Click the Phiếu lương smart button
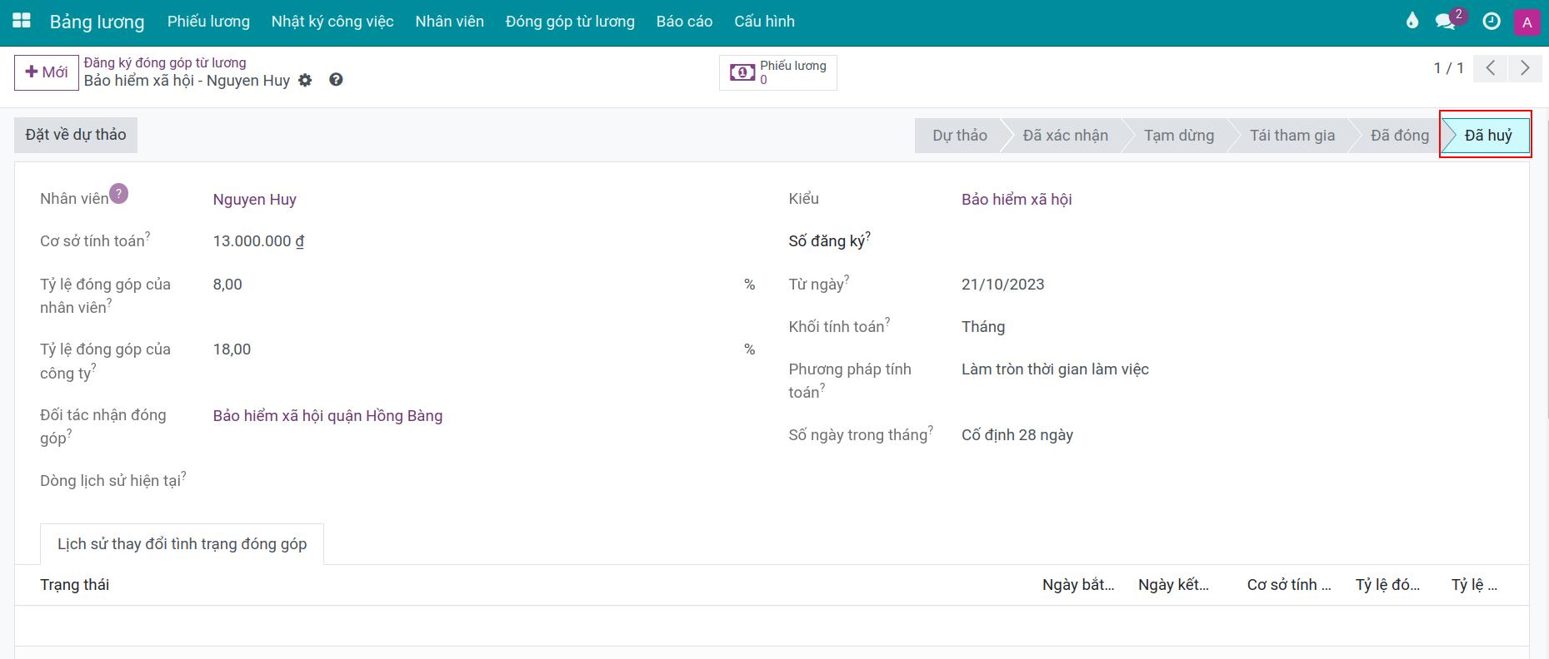1549x659 pixels. (x=778, y=72)
